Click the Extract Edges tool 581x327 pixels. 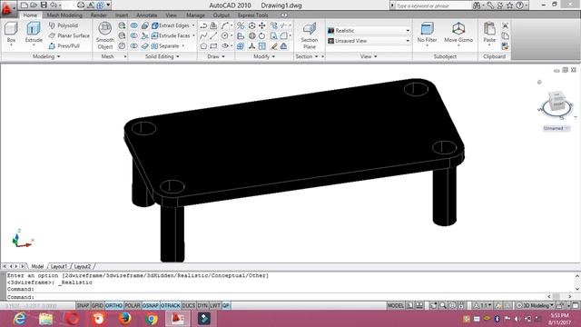171,25
